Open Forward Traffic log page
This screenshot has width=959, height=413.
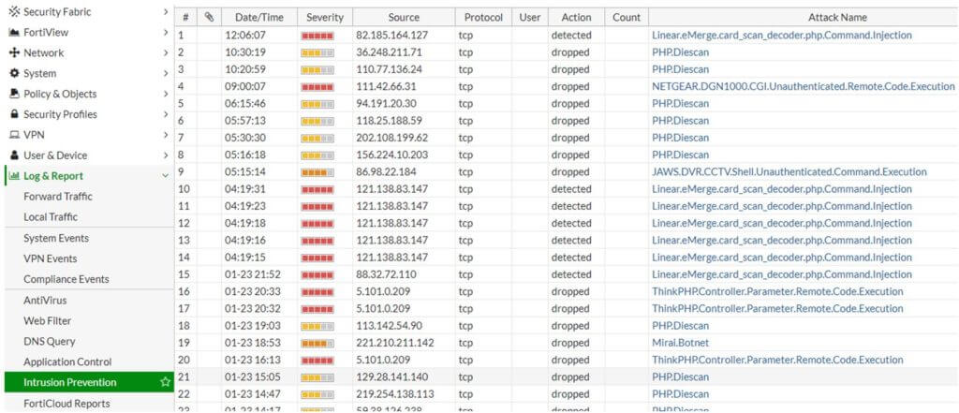click(58, 197)
